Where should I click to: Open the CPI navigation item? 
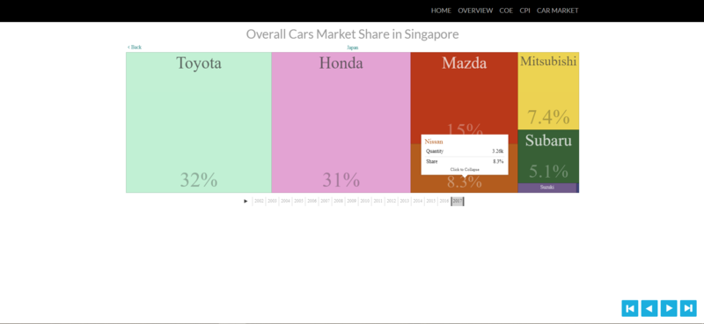point(524,11)
